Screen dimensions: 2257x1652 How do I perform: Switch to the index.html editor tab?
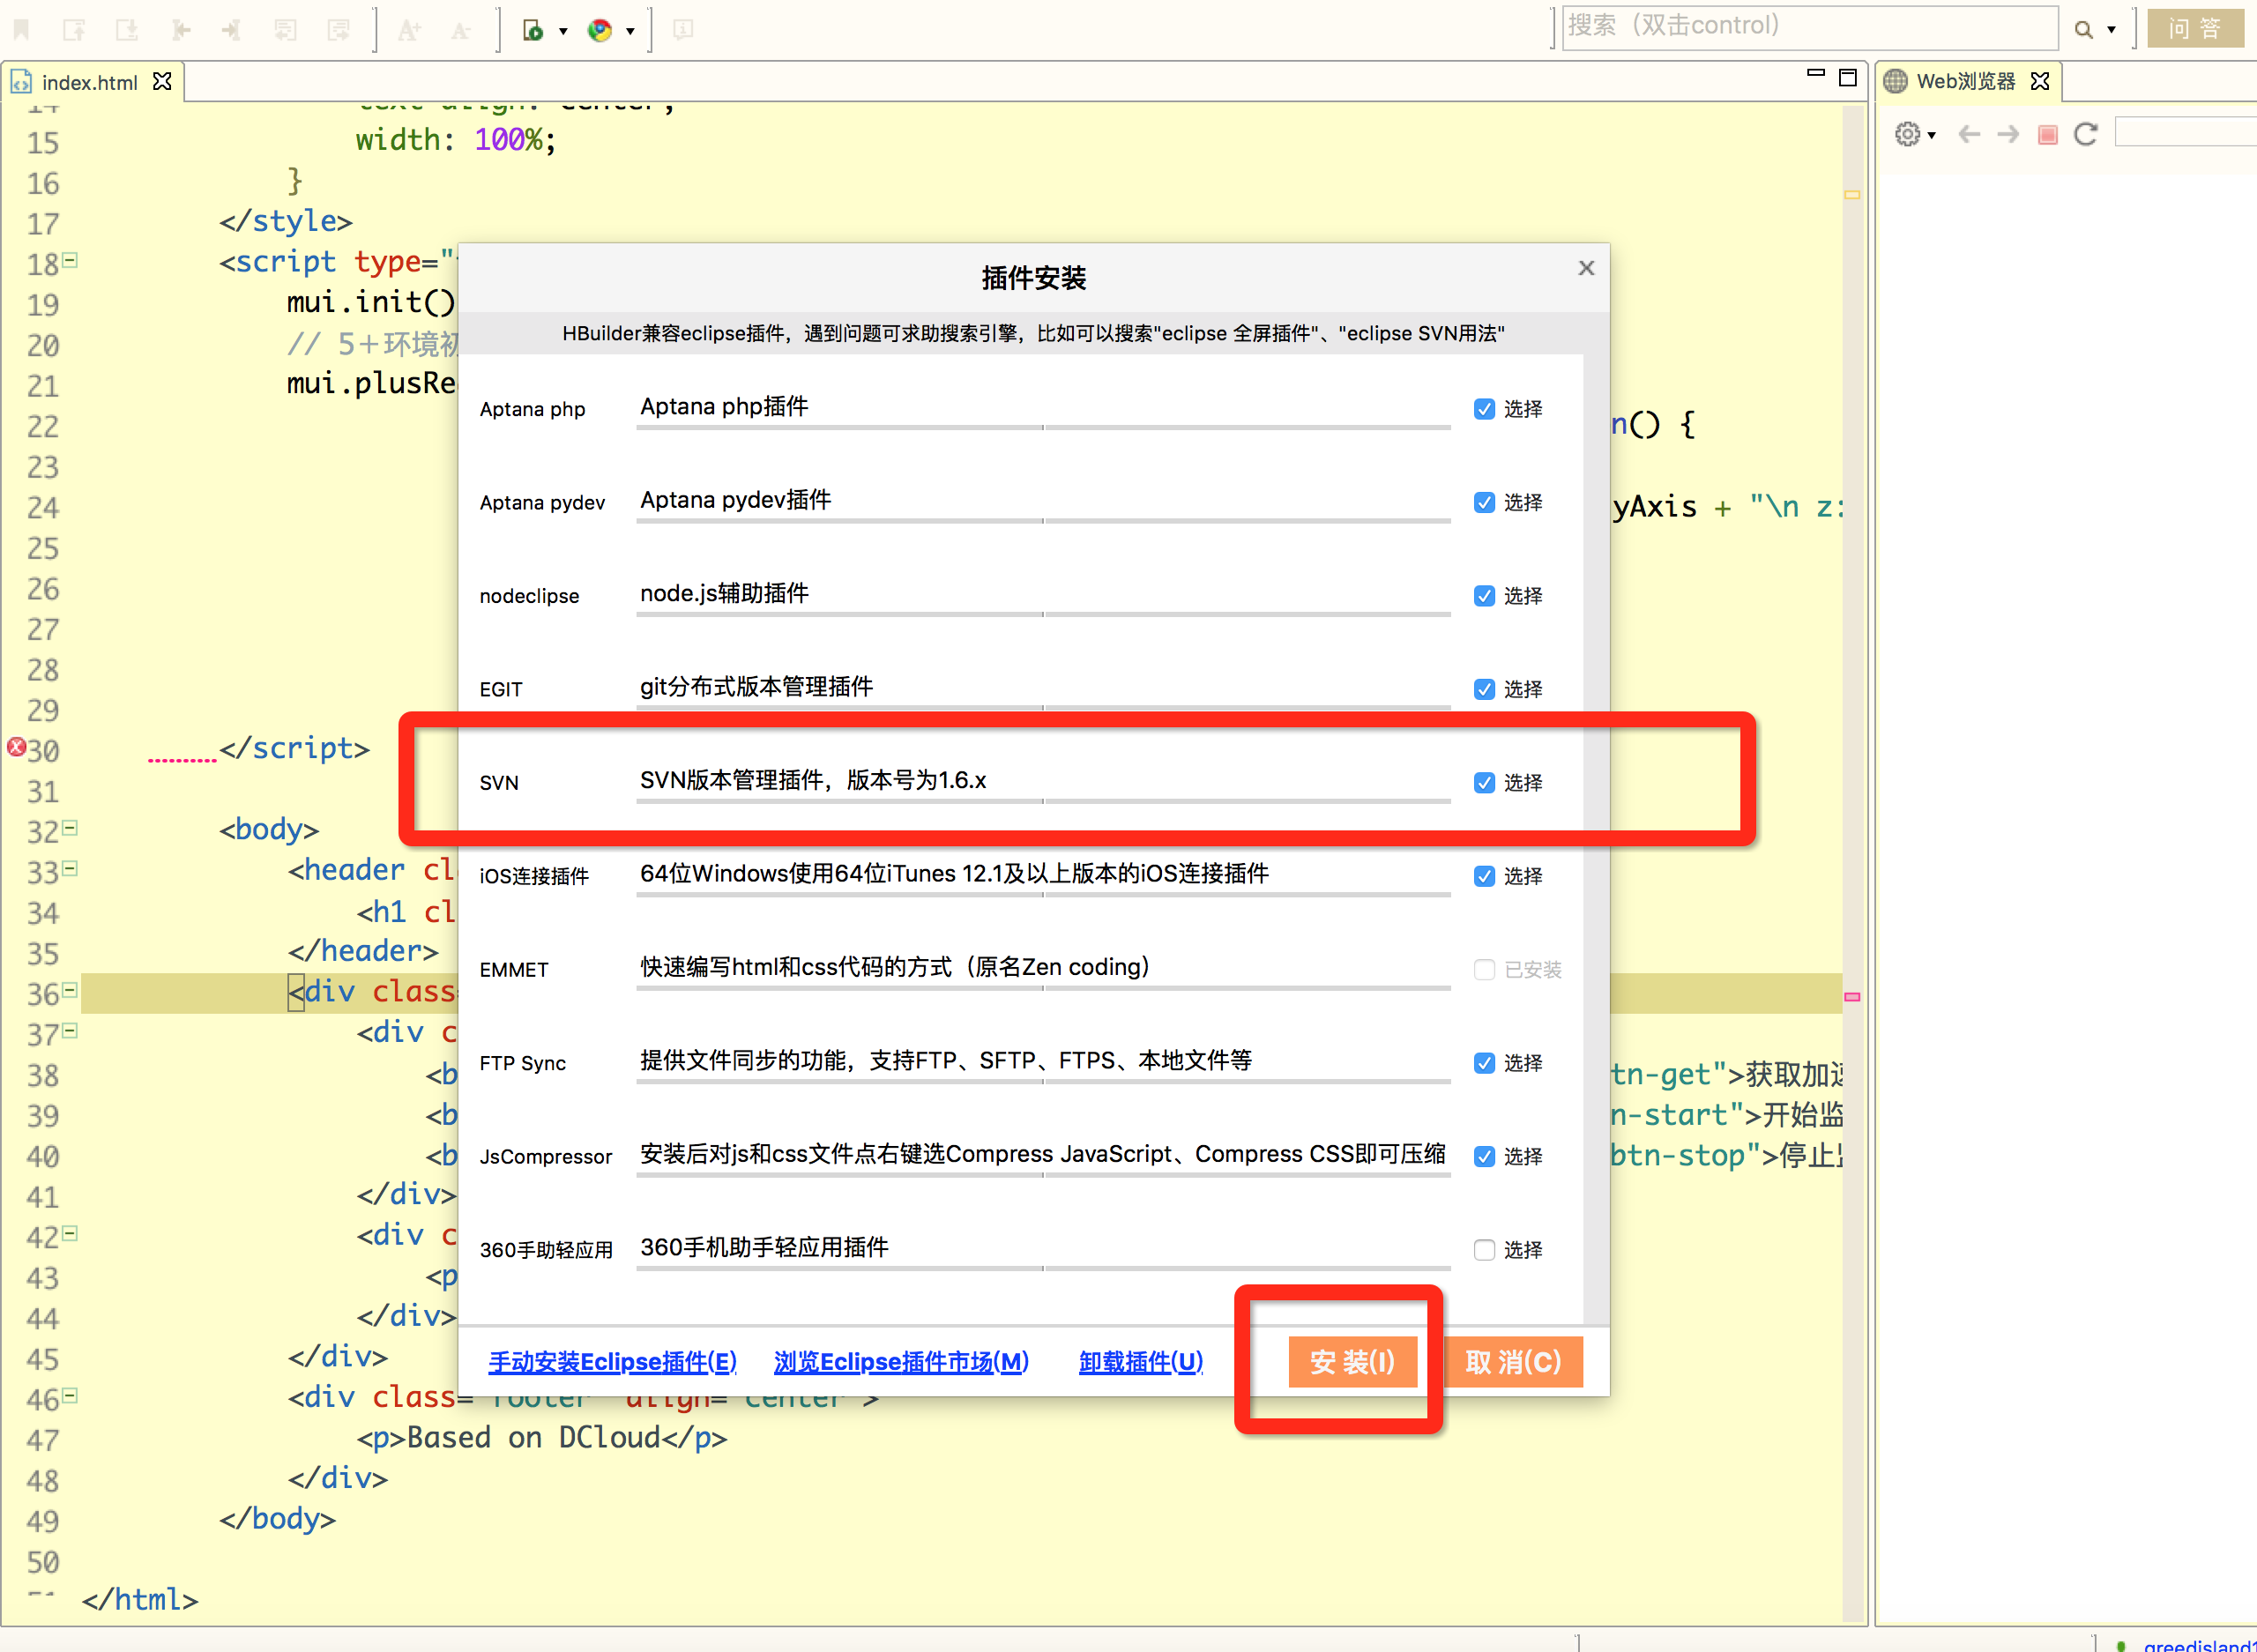[x=88, y=82]
